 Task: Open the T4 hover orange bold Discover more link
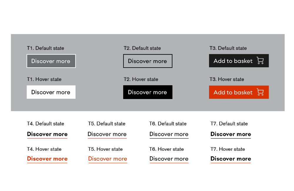[47, 159]
